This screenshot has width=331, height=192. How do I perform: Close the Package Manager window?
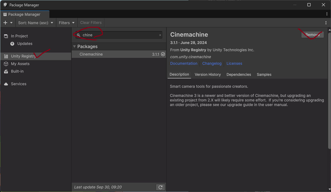pyautogui.click(x=323, y=5)
